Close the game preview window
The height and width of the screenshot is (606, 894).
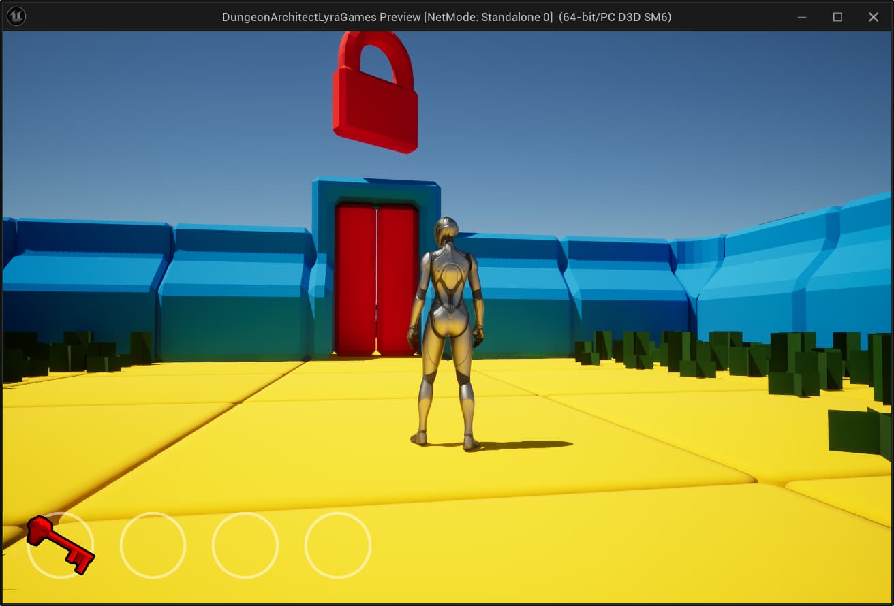873,17
